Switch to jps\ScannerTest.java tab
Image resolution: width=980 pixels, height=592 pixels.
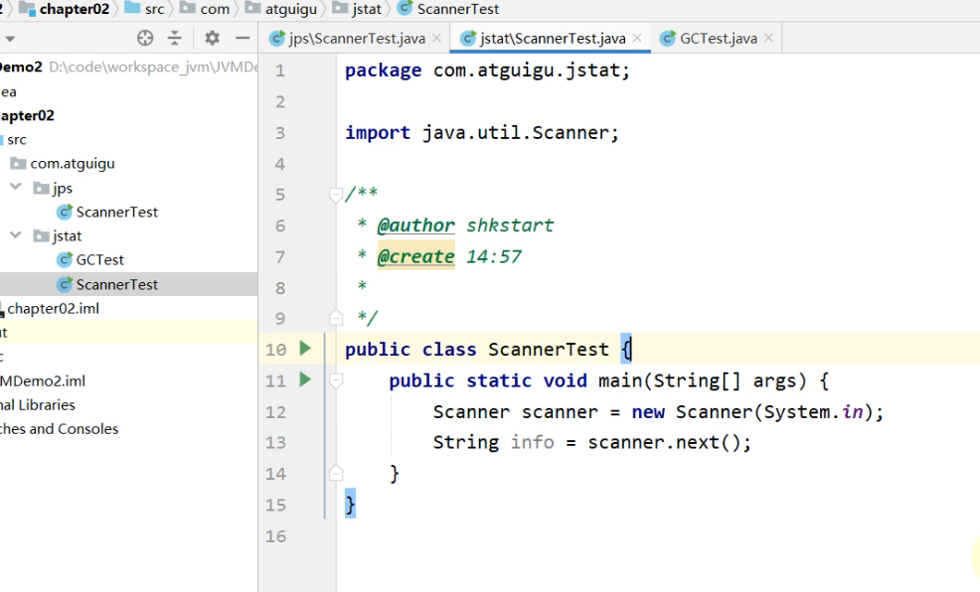356,38
